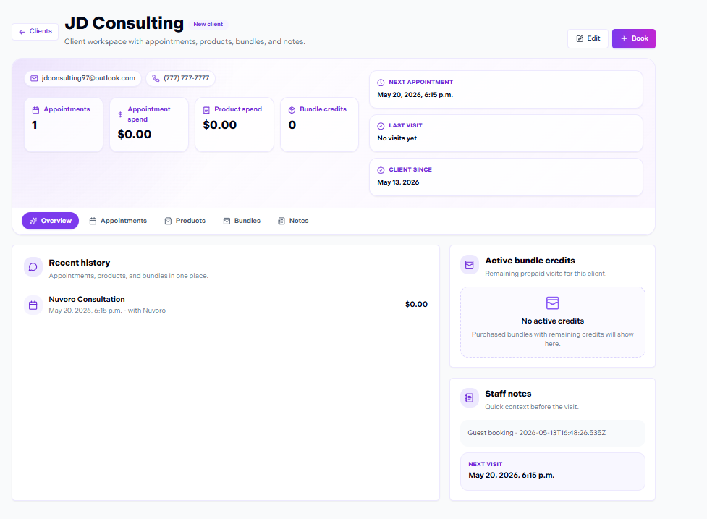Click the dollar icon on Appointment spend card

point(120,114)
